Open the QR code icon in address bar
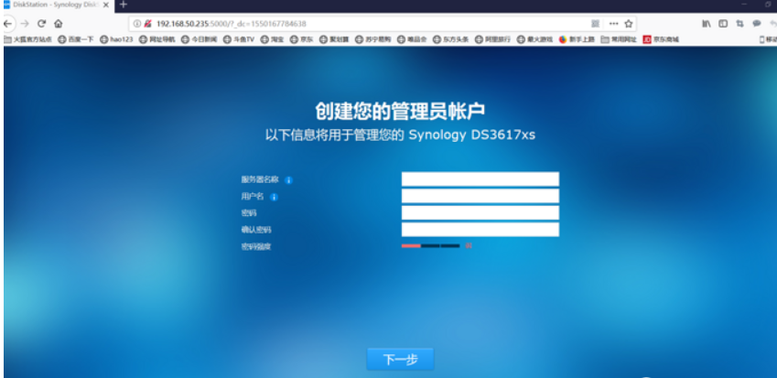 click(x=595, y=24)
